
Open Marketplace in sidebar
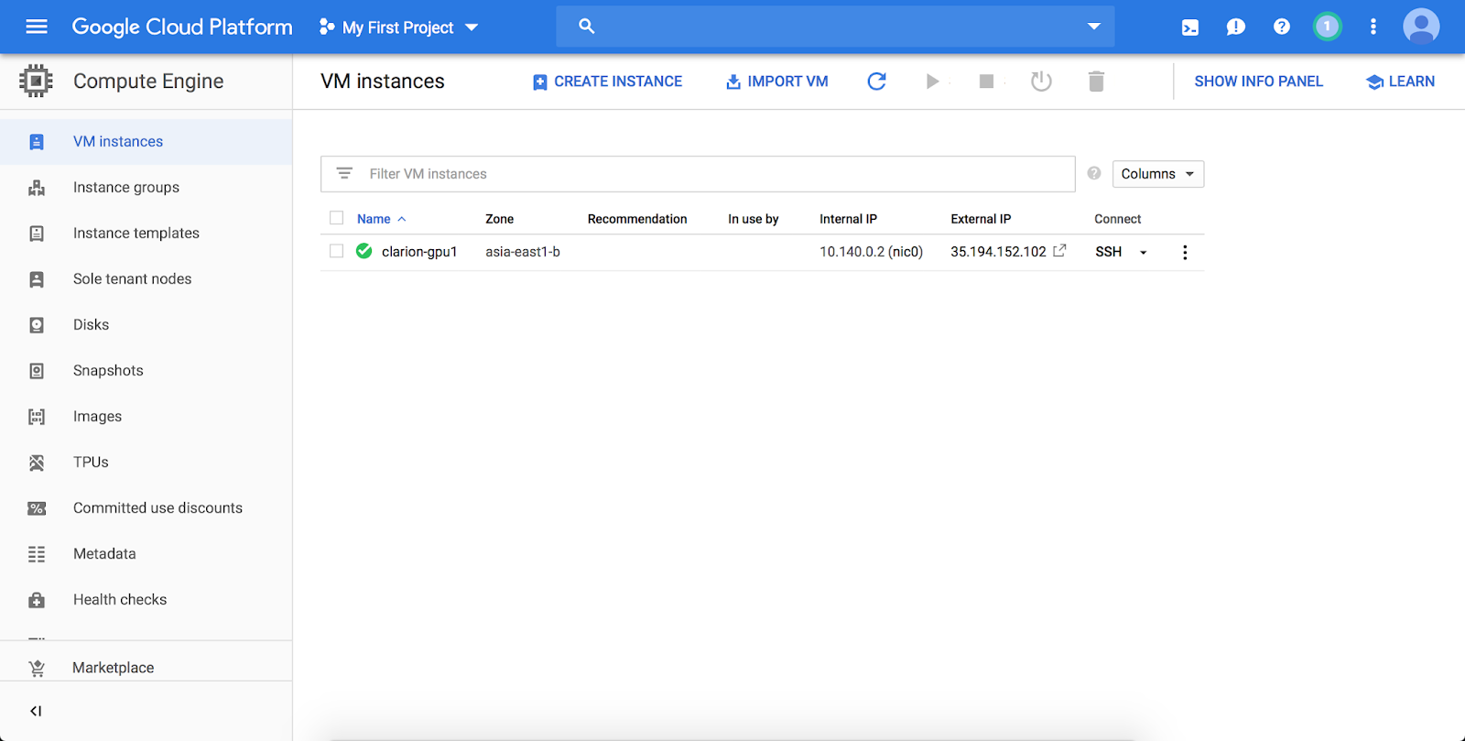click(146, 668)
